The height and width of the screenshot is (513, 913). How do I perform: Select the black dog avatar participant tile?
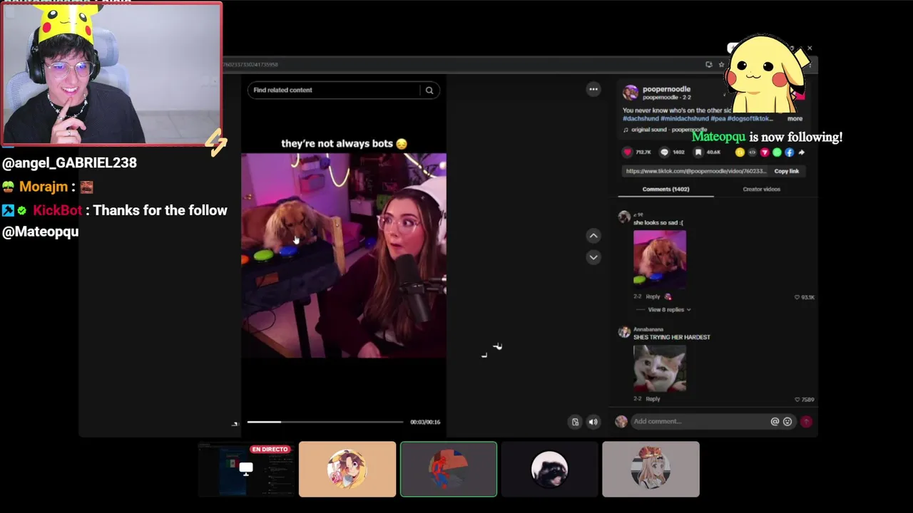pos(549,469)
